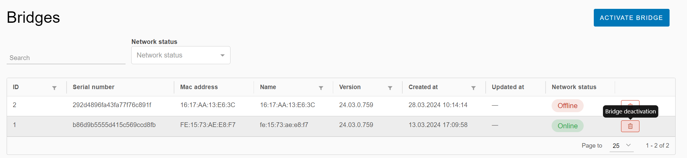The width and height of the screenshot is (687, 158).
Task: Click the Mac address column header
Action: [199, 87]
